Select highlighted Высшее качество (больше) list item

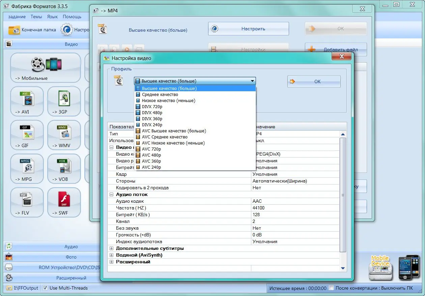click(x=195, y=89)
